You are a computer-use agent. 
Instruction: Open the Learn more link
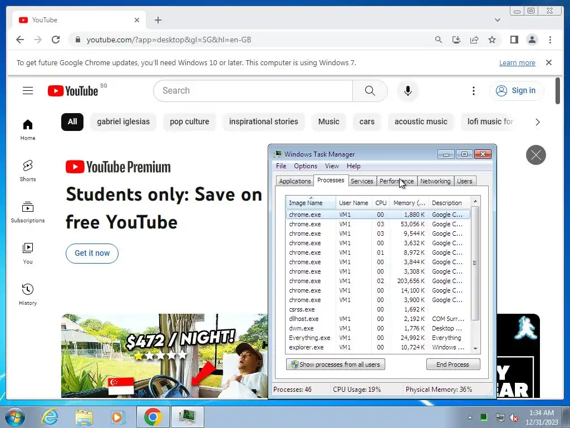point(517,62)
